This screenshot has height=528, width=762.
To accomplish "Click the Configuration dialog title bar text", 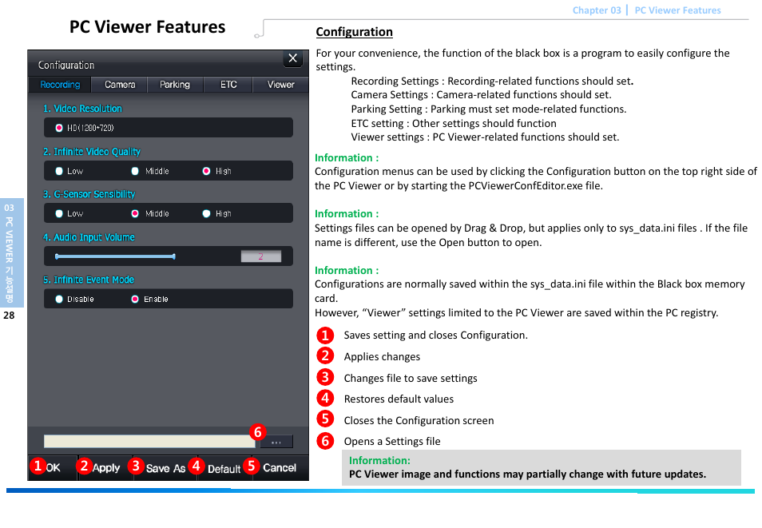I will click(66, 66).
